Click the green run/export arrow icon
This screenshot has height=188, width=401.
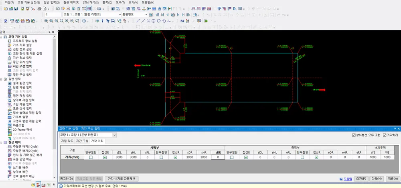tap(205, 21)
